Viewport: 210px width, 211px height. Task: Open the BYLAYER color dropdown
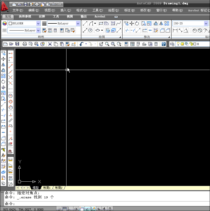tap(38, 23)
